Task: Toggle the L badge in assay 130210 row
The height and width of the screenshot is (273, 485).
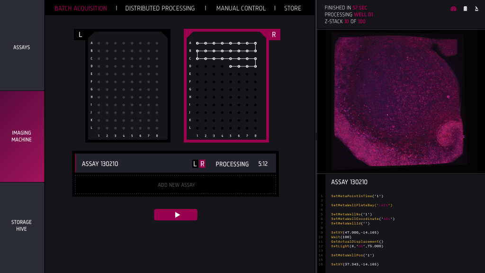Action: [195, 164]
